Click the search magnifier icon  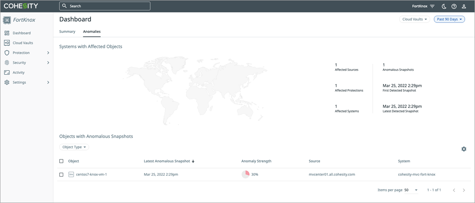[64, 6]
